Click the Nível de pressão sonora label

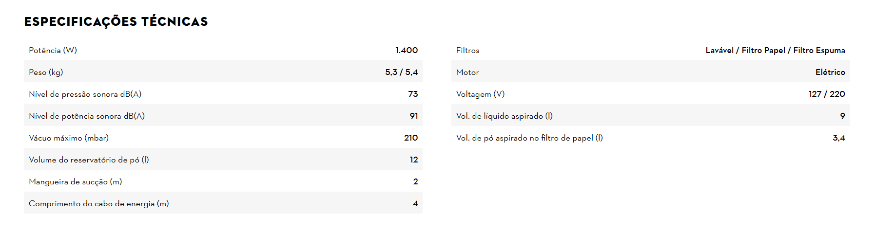click(x=85, y=94)
